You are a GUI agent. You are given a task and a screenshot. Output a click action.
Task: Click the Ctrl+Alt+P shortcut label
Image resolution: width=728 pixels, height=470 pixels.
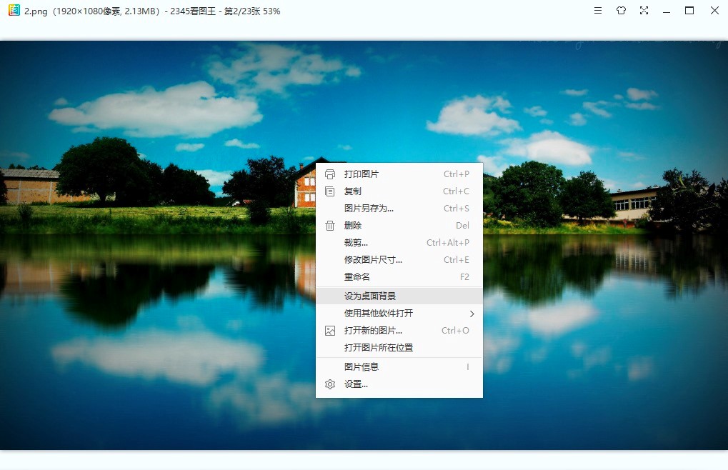[x=448, y=243]
